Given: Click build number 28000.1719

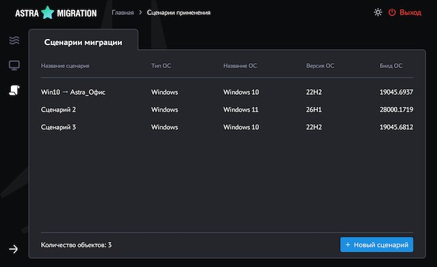Looking at the screenshot, I should coord(396,110).
